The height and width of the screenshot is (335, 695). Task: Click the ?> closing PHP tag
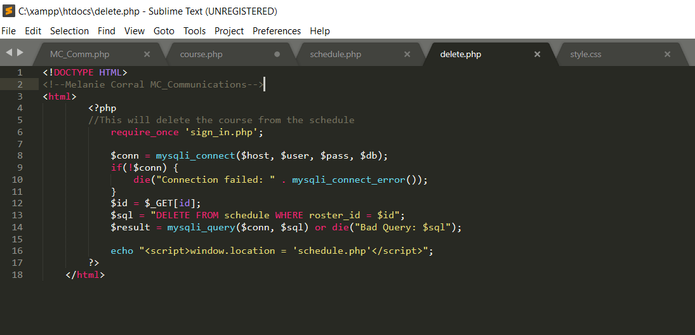94,262
